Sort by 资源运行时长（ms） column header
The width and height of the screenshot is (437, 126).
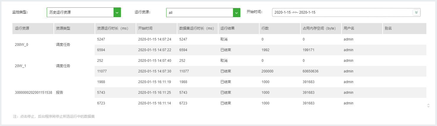(113, 28)
